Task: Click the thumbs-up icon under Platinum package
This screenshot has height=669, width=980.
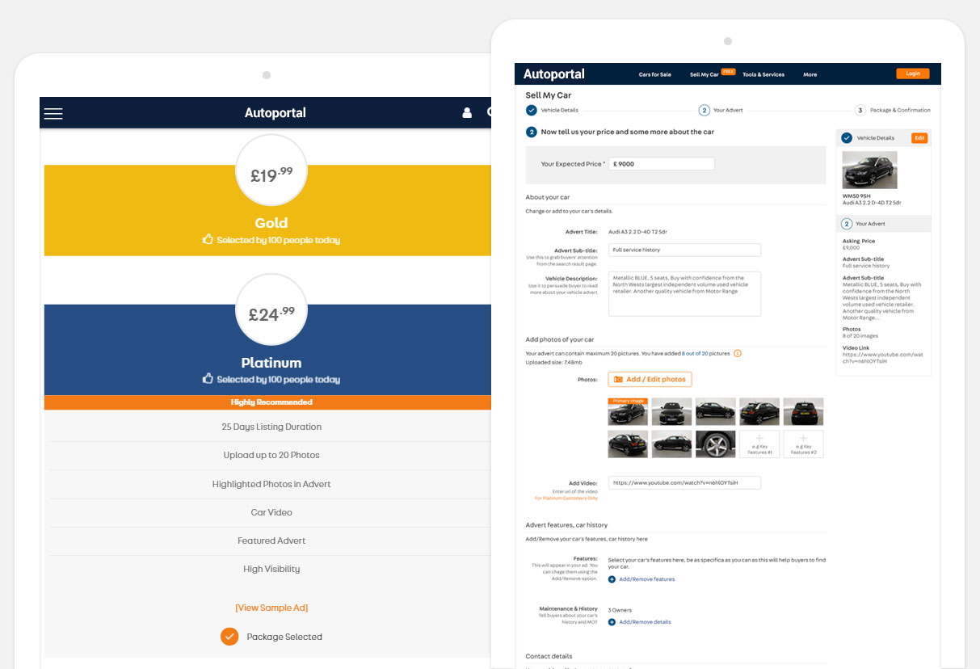Action: tap(208, 379)
